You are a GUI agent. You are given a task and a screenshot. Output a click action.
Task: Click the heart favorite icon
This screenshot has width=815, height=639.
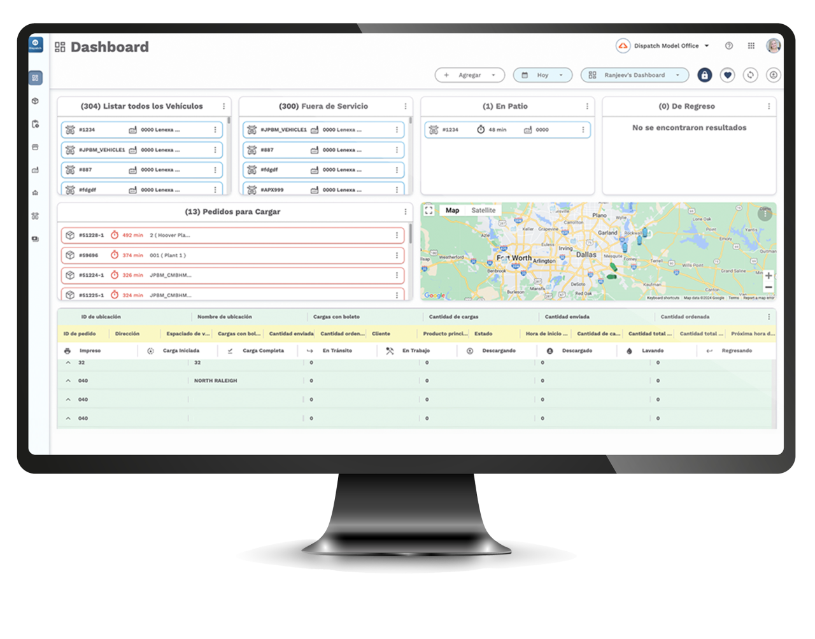(x=727, y=75)
